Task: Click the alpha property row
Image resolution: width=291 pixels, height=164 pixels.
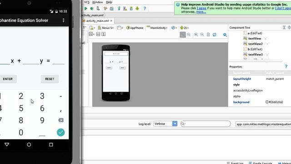Action: 260,96
